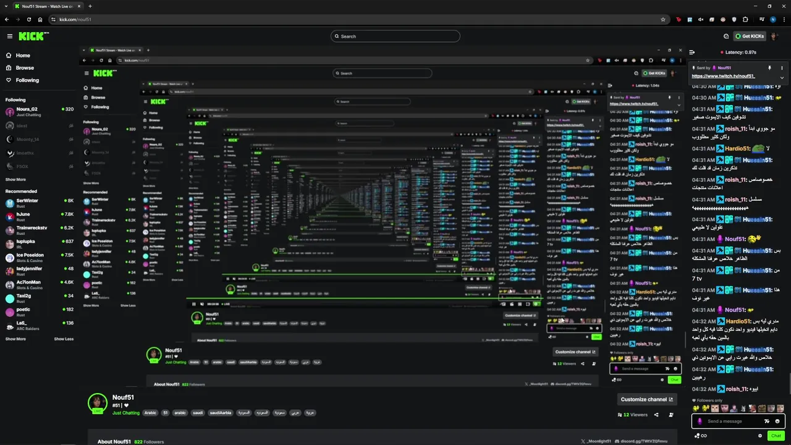The height and width of the screenshot is (445, 791).
Task: Open Ice Poseidon channel
Action: 40,258
